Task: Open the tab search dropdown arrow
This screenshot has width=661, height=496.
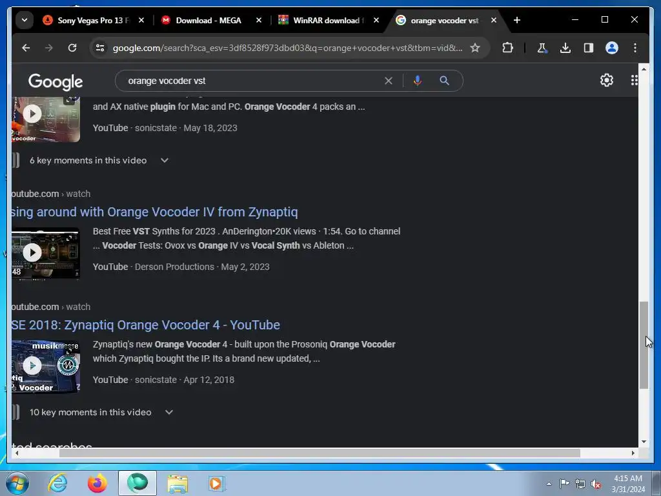Action: coord(25,20)
